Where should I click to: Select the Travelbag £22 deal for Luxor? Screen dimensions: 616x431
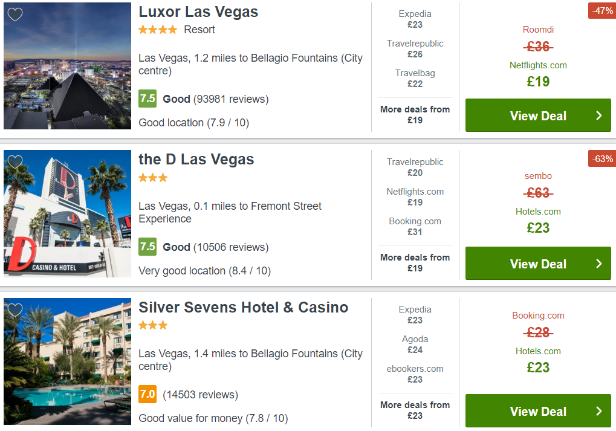[415, 79]
